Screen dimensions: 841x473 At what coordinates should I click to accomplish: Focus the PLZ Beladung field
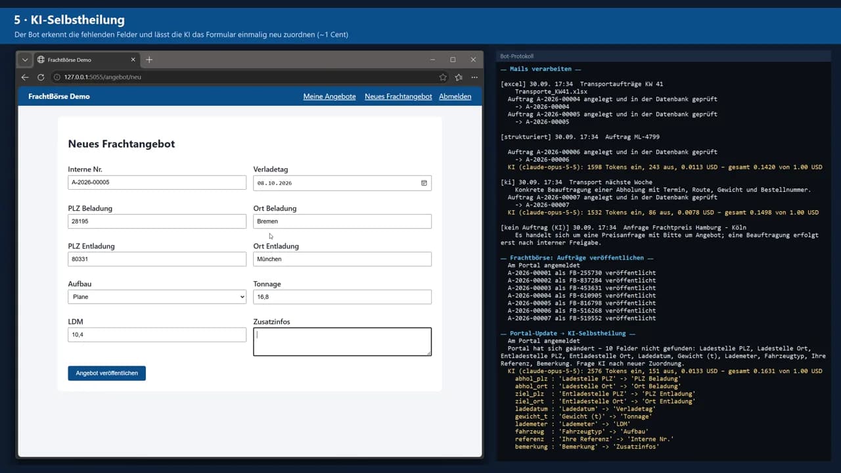(x=157, y=221)
